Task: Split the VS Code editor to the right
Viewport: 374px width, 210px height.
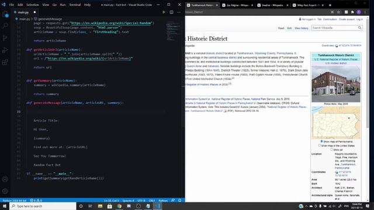Action: pos(171,12)
